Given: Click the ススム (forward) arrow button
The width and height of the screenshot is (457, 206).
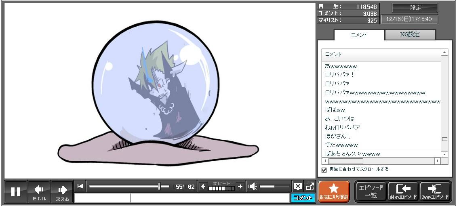Looking at the screenshot, I should click(62, 191).
